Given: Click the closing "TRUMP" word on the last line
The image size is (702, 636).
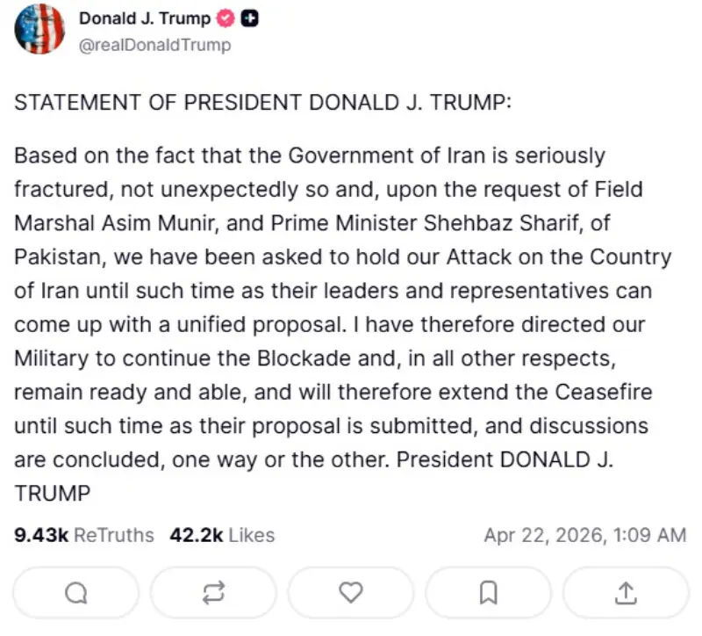Looking at the screenshot, I should tap(53, 494).
